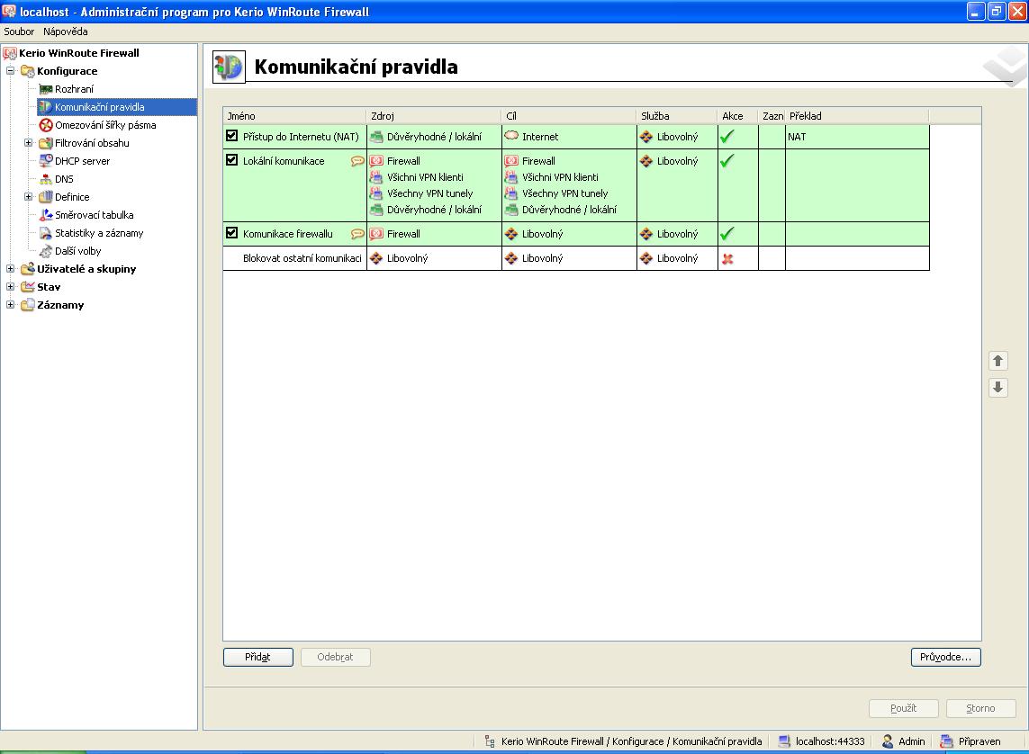Click the Stav folder icon
This screenshot has width=1029, height=754.
pos(28,287)
